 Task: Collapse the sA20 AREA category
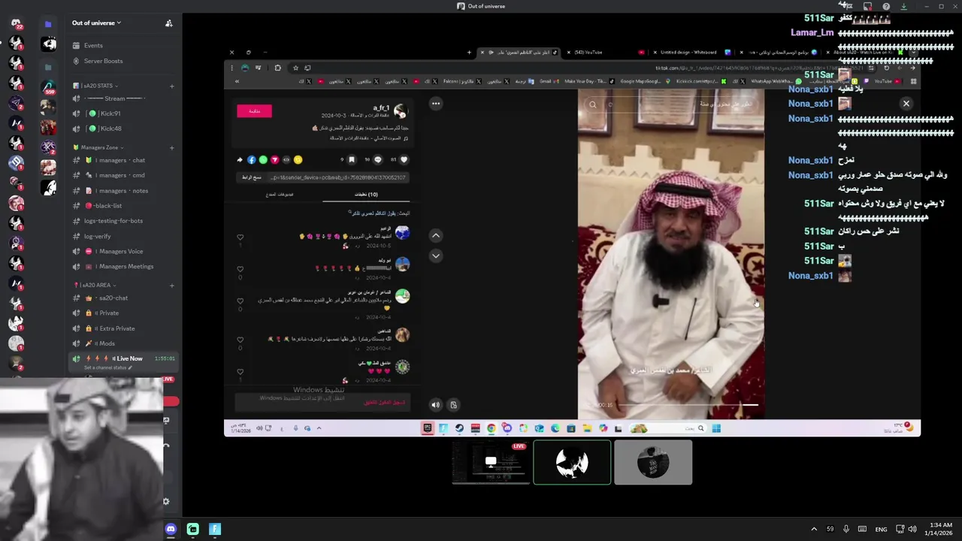click(95, 286)
